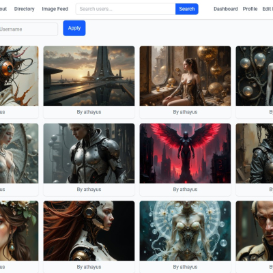Focus the Search users field

tap(126, 9)
